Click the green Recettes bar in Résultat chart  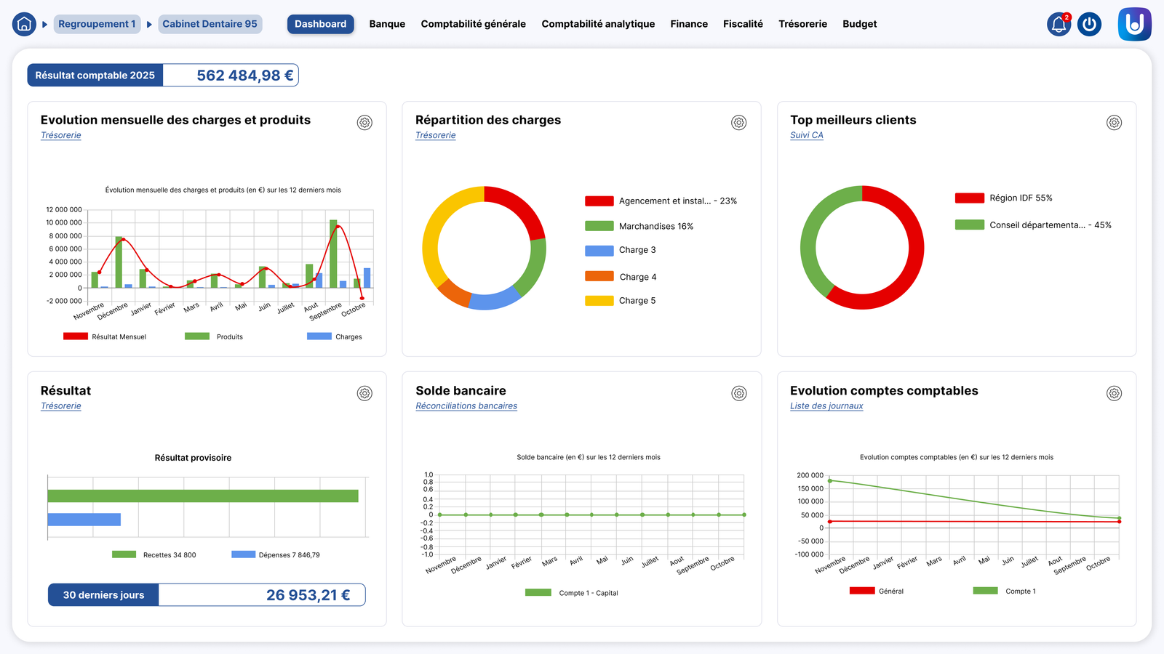pyautogui.click(x=203, y=496)
